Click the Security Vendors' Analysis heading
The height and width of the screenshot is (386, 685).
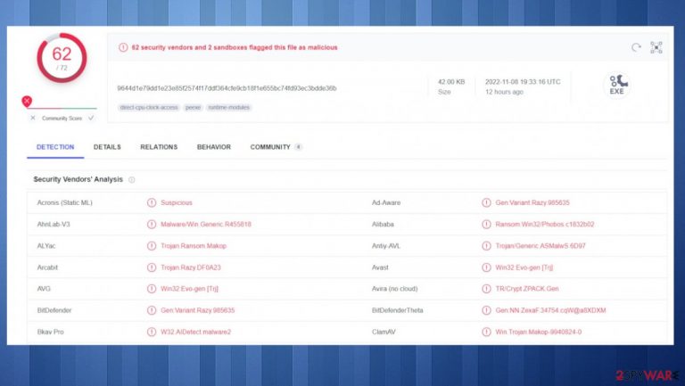[x=78, y=179]
